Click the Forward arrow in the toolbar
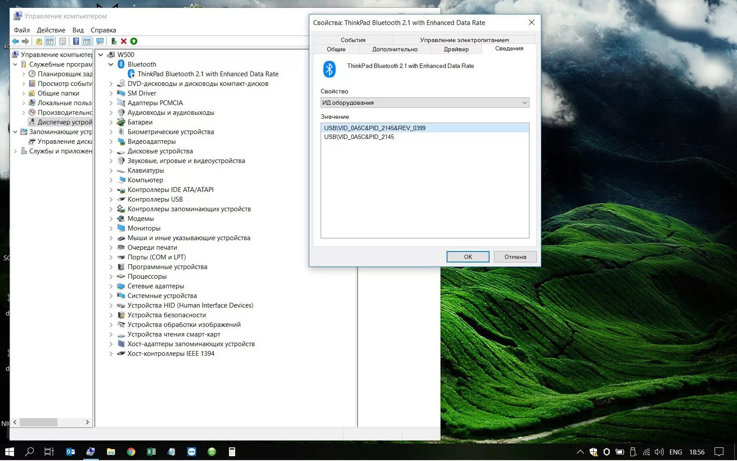The height and width of the screenshot is (461, 737). [25, 41]
